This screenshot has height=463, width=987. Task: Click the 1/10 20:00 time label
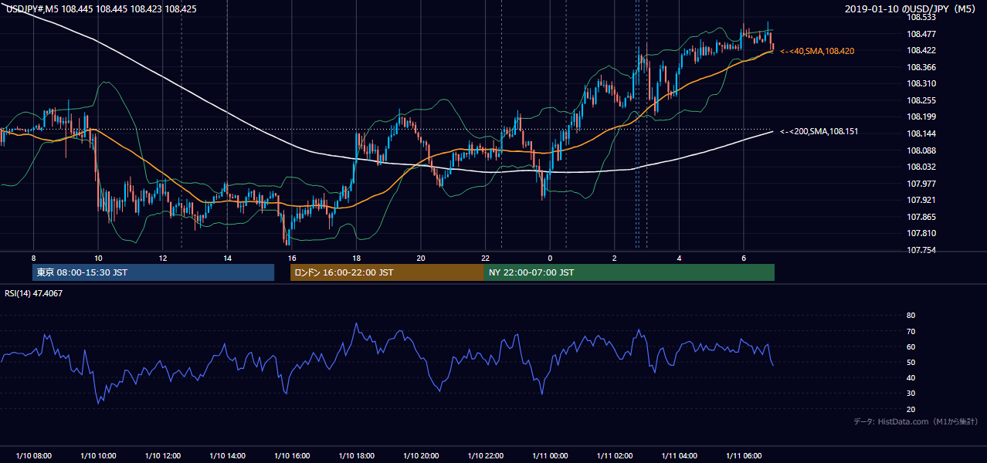click(421, 456)
